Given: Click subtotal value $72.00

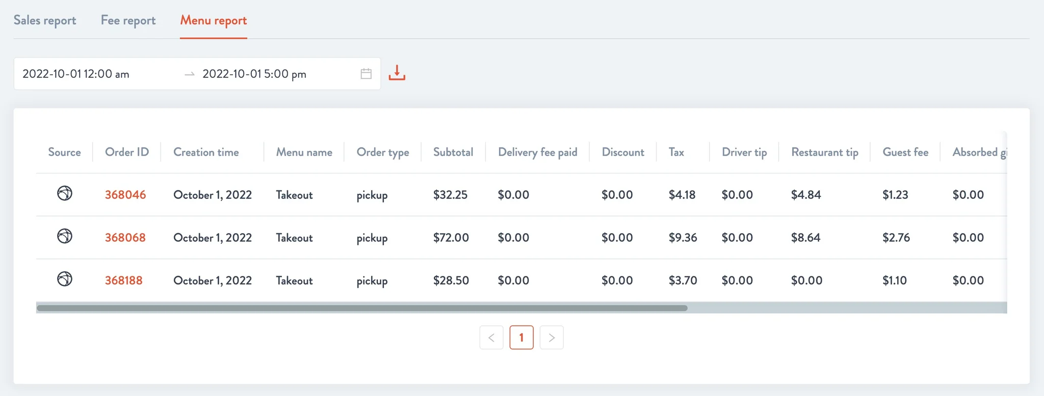Looking at the screenshot, I should 451,238.
